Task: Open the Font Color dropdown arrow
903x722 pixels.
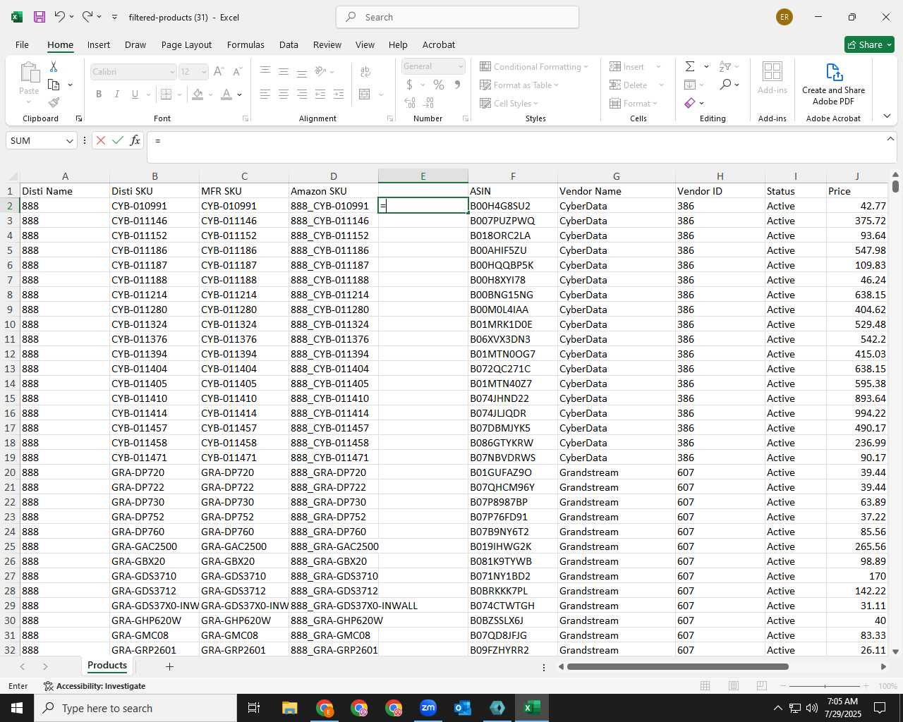Action: (240, 94)
